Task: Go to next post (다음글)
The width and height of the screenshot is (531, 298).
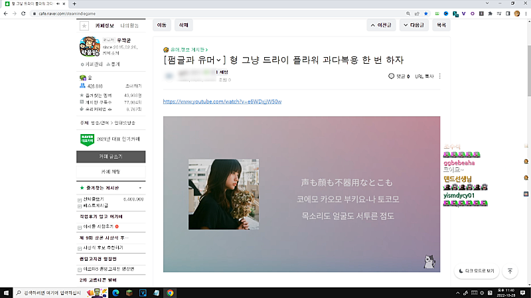Action: pyautogui.click(x=415, y=25)
